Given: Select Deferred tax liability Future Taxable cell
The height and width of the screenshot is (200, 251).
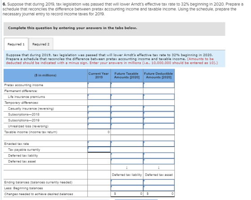Looking at the screenshot, I should click(127, 156).
